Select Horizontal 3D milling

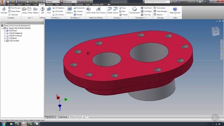[x=79, y=8]
